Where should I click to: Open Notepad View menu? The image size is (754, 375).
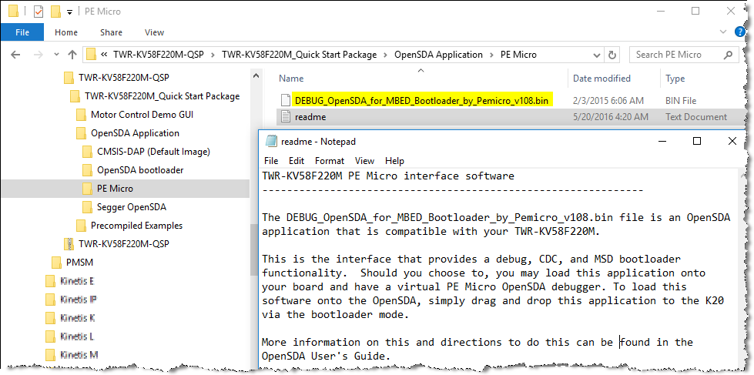click(364, 161)
